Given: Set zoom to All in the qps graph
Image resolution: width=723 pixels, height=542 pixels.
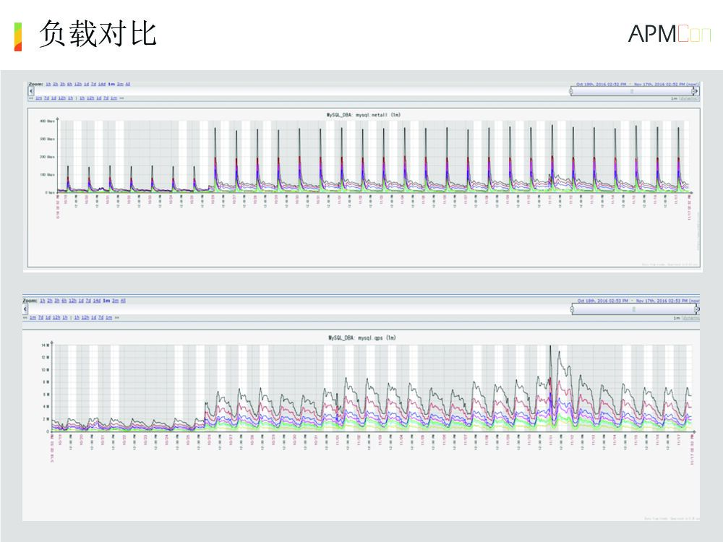Looking at the screenshot, I should pos(123,301).
